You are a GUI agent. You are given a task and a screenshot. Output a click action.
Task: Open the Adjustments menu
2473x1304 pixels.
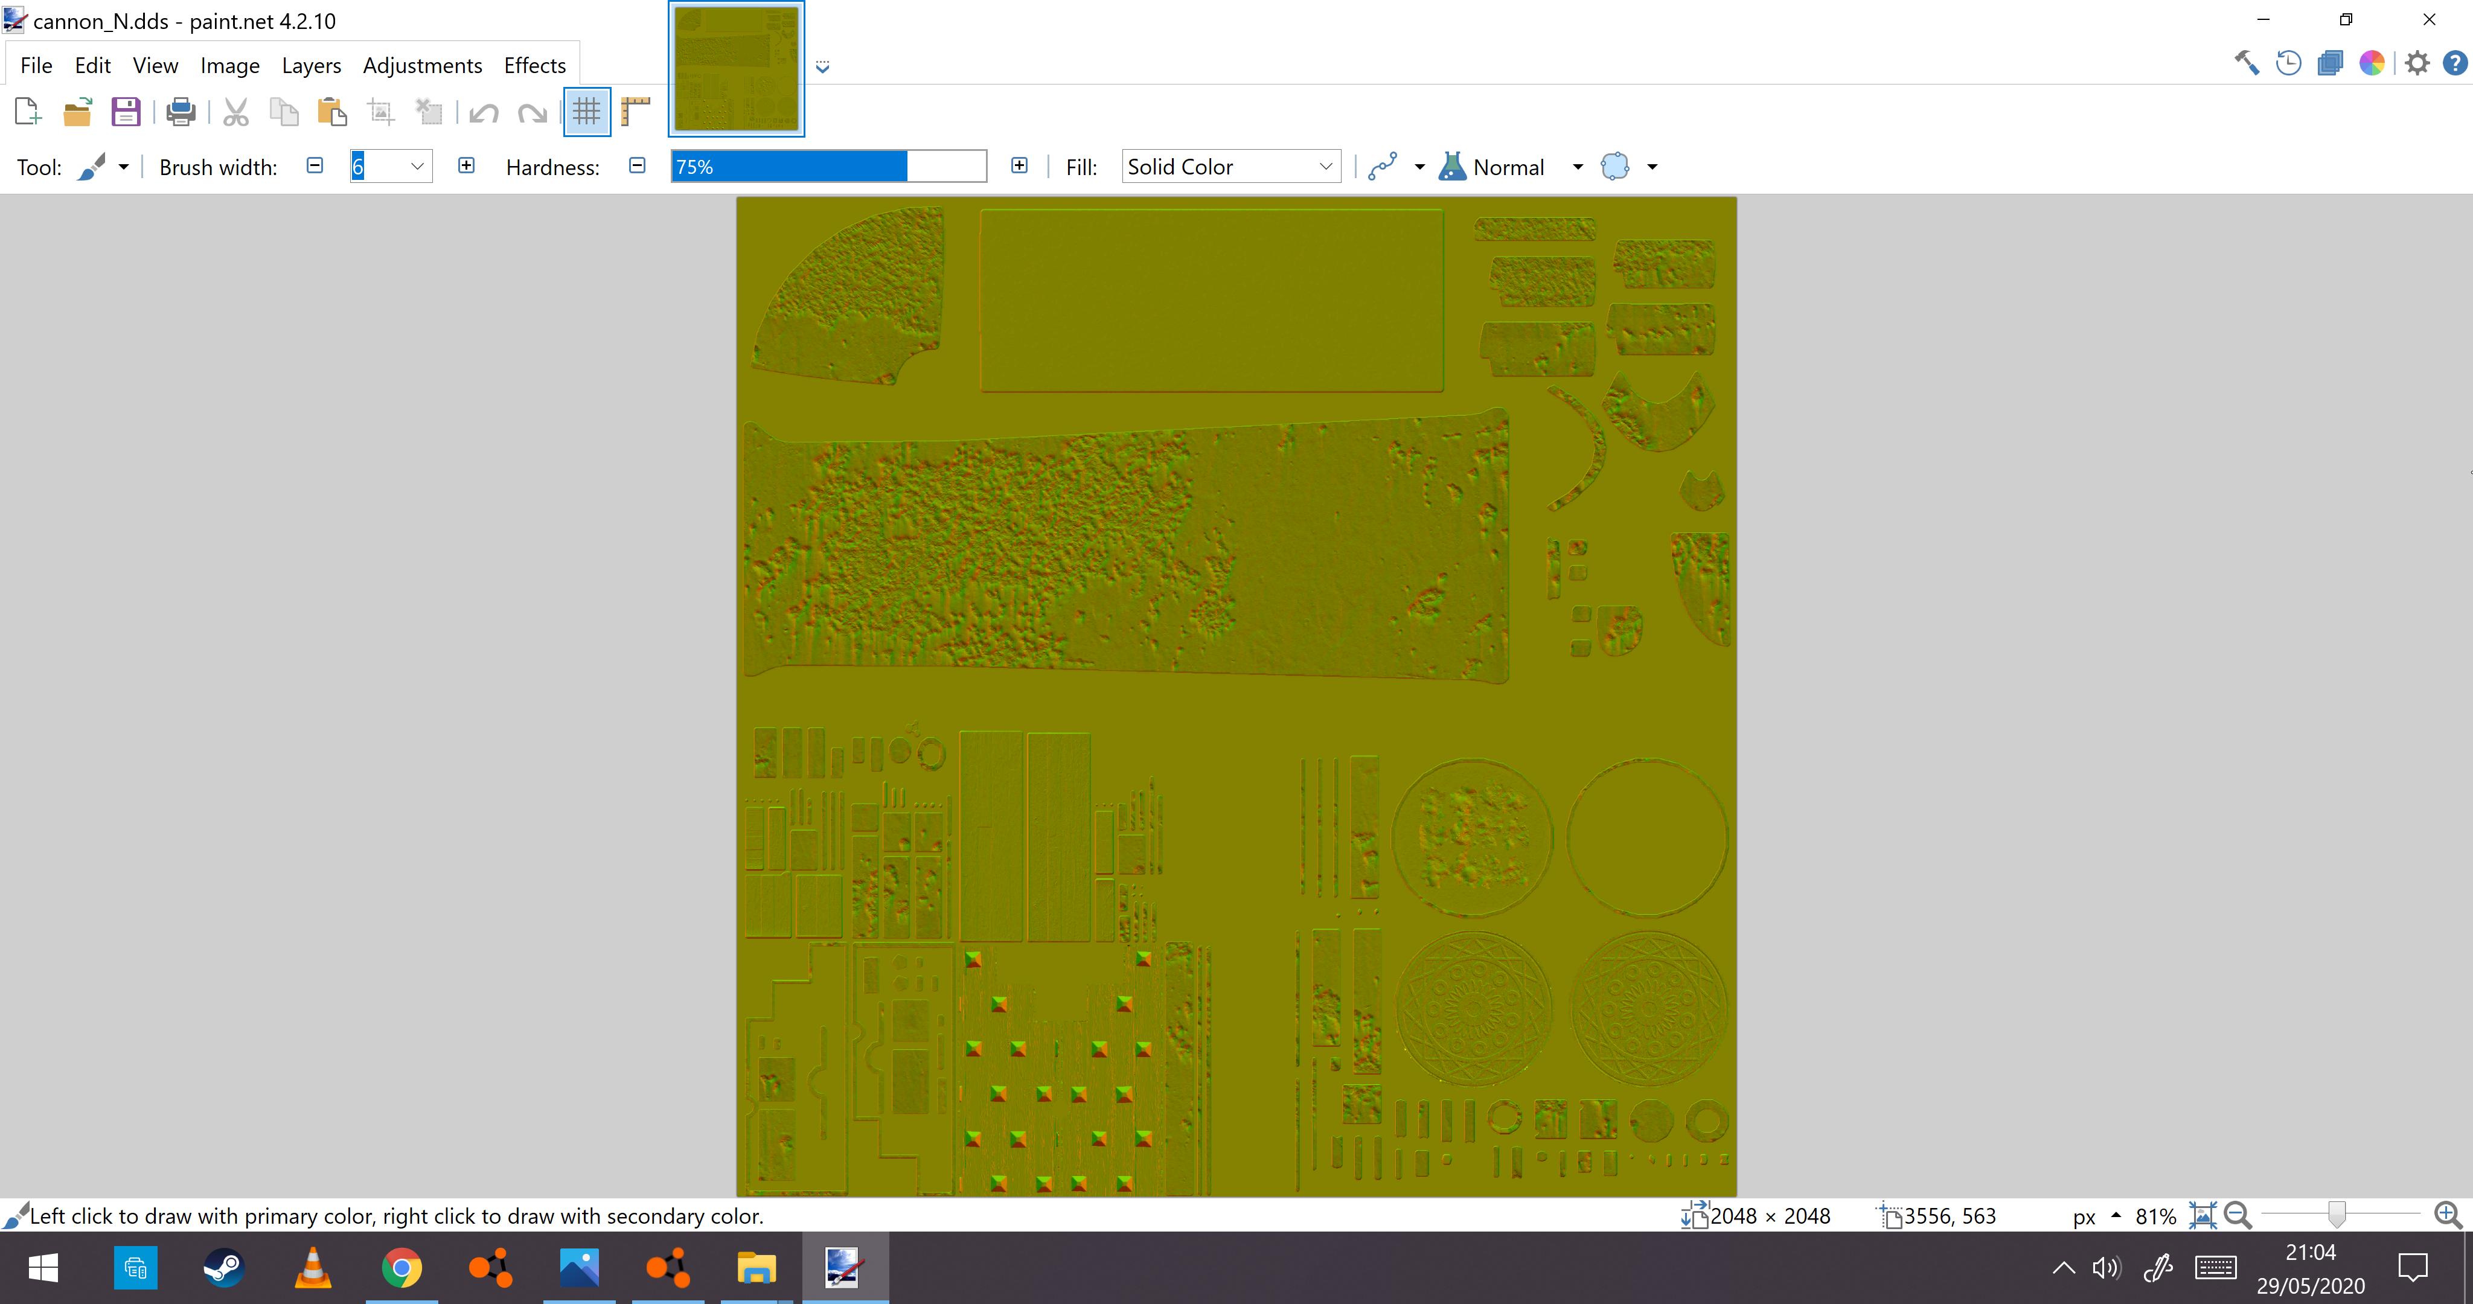[423, 65]
